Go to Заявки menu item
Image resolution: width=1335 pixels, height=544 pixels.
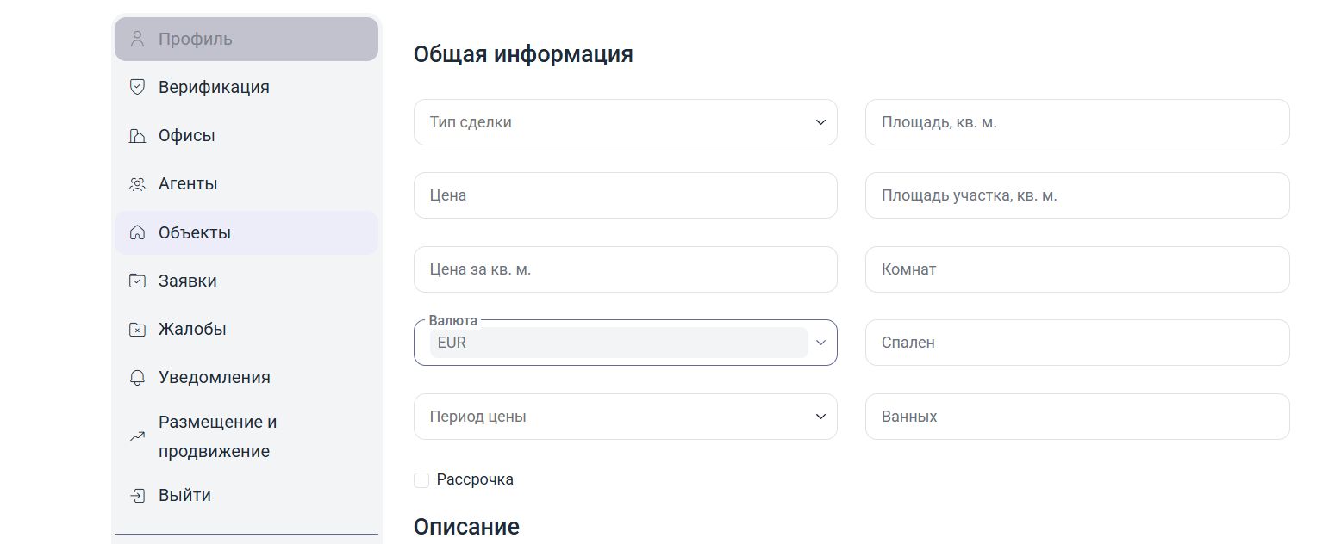point(246,281)
